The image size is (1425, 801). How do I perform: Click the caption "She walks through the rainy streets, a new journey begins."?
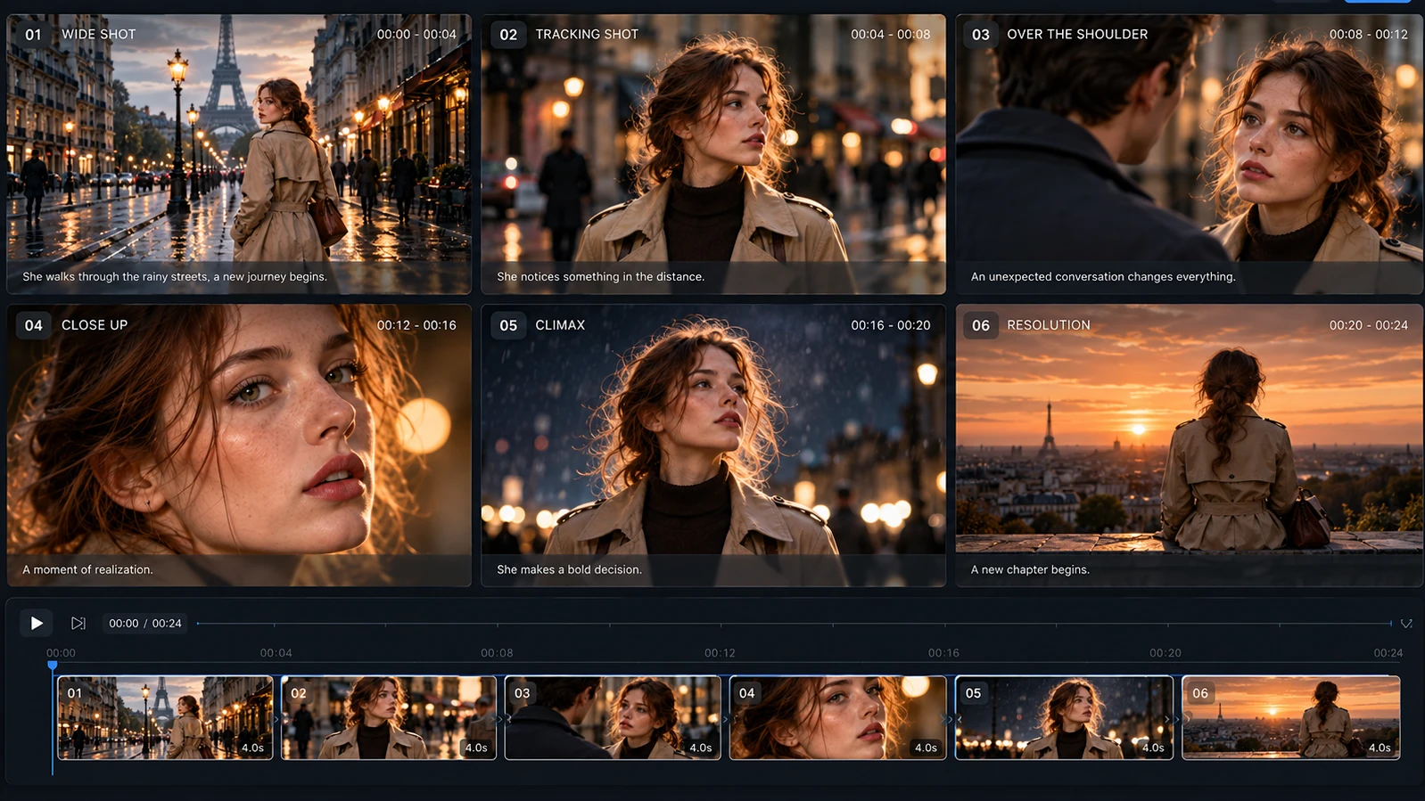pos(175,277)
